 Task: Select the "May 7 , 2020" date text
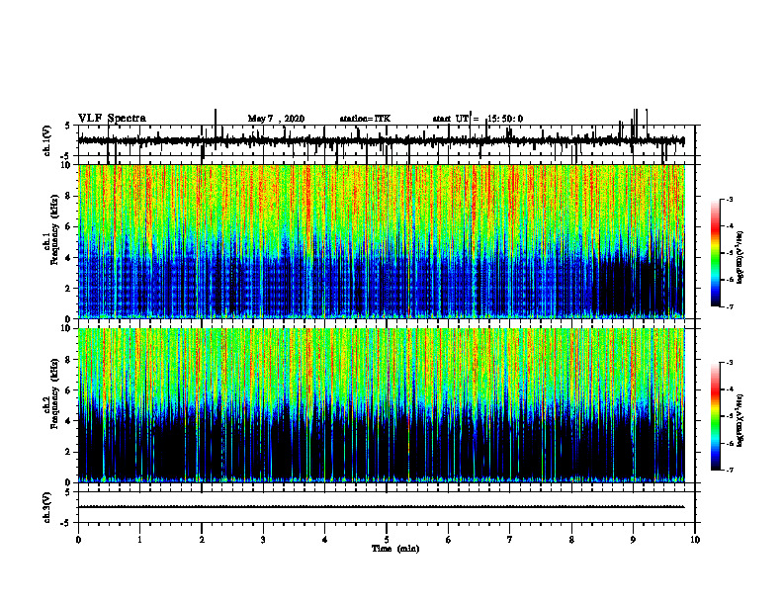click(276, 119)
